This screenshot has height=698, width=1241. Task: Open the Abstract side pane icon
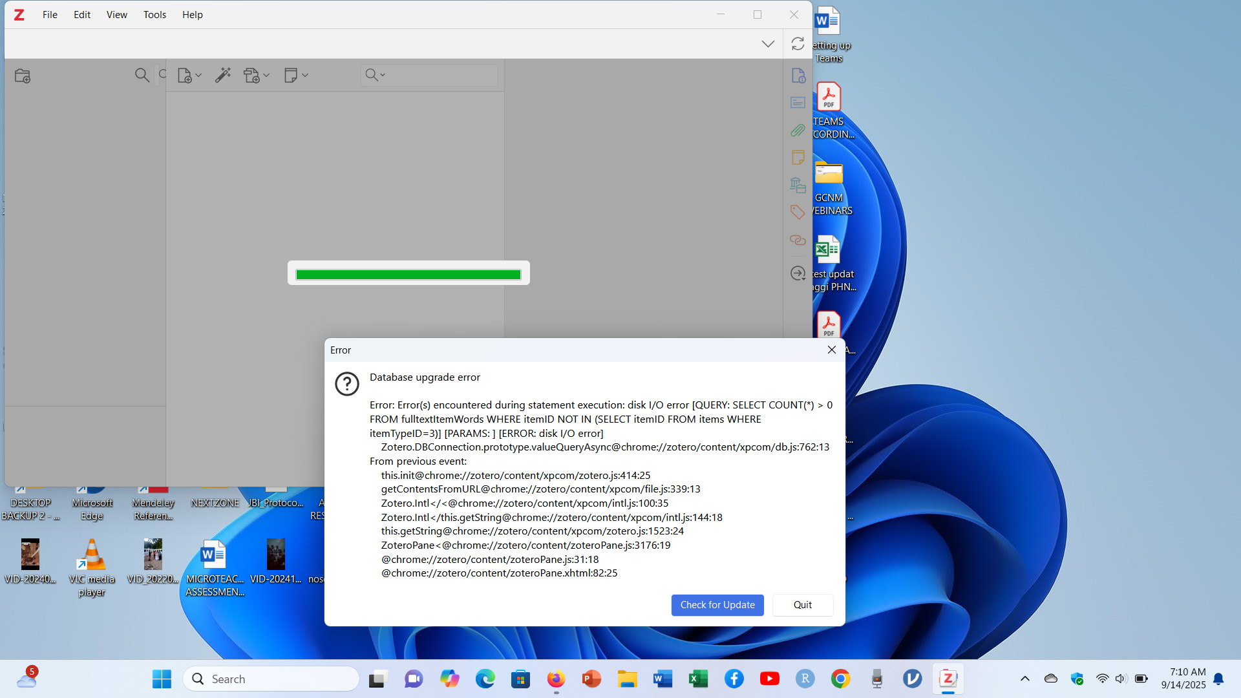798,103
